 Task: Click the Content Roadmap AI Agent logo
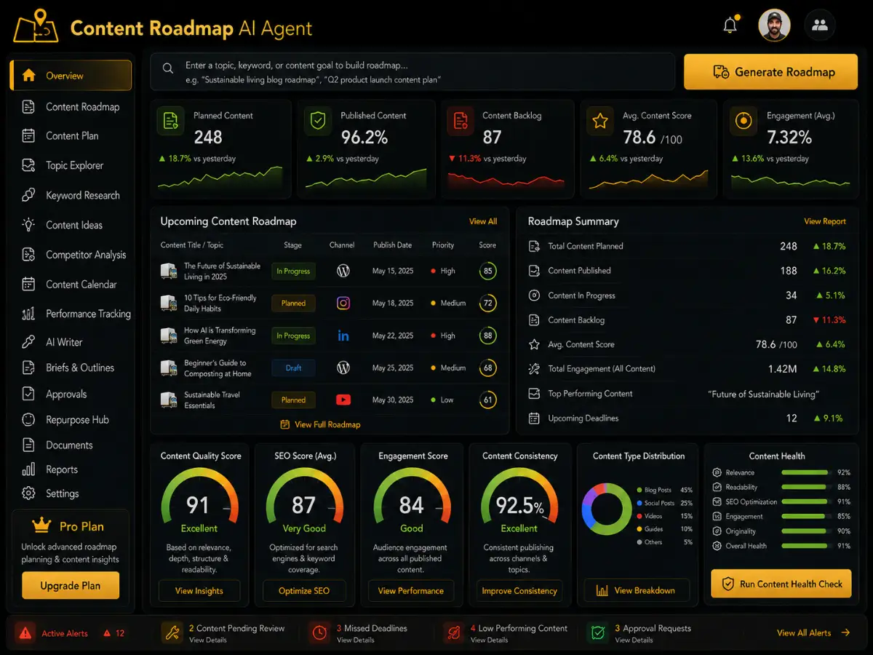[x=36, y=28]
